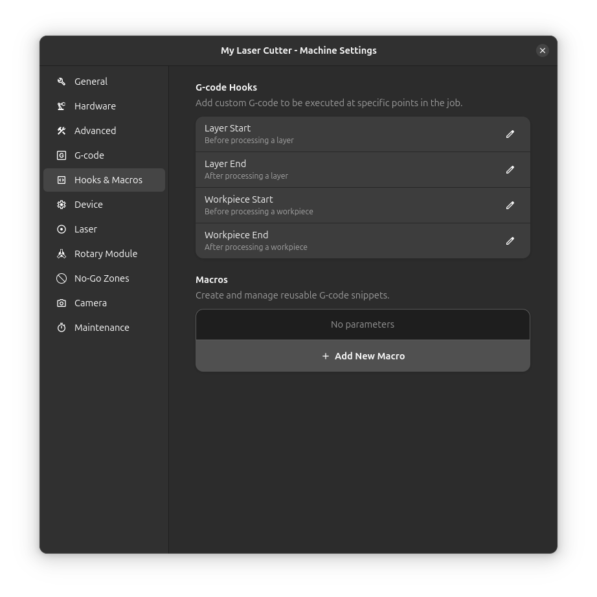Select Advanced in the sidebar
This screenshot has height=597, width=597.
click(95, 131)
